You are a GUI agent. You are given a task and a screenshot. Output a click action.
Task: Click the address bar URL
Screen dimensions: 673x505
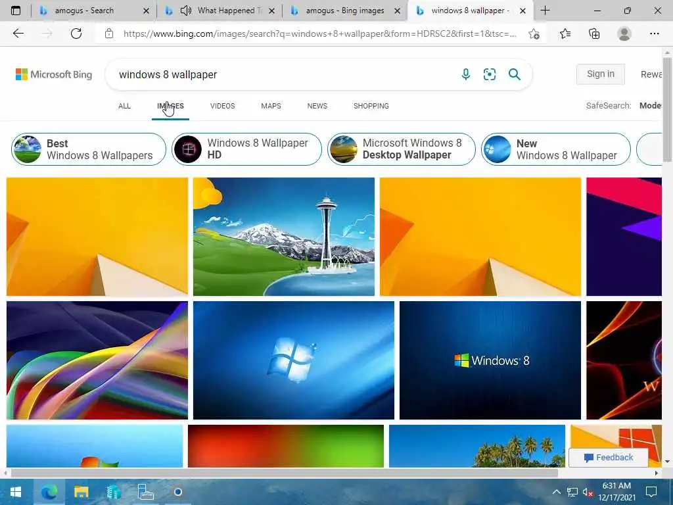pyautogui.click(x=320, y=34)
